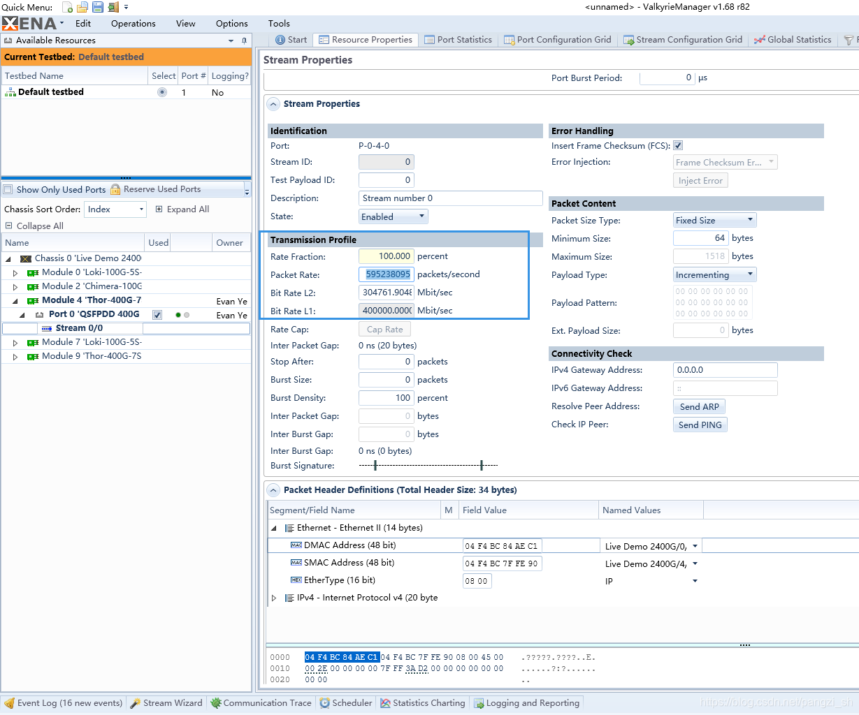Select Port 0 QSFPDD 400G port icon
The image size is (859, 715).
click(x=40, y=314)
